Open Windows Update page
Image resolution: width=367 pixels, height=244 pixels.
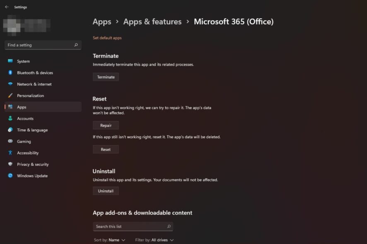click(43, 176)
